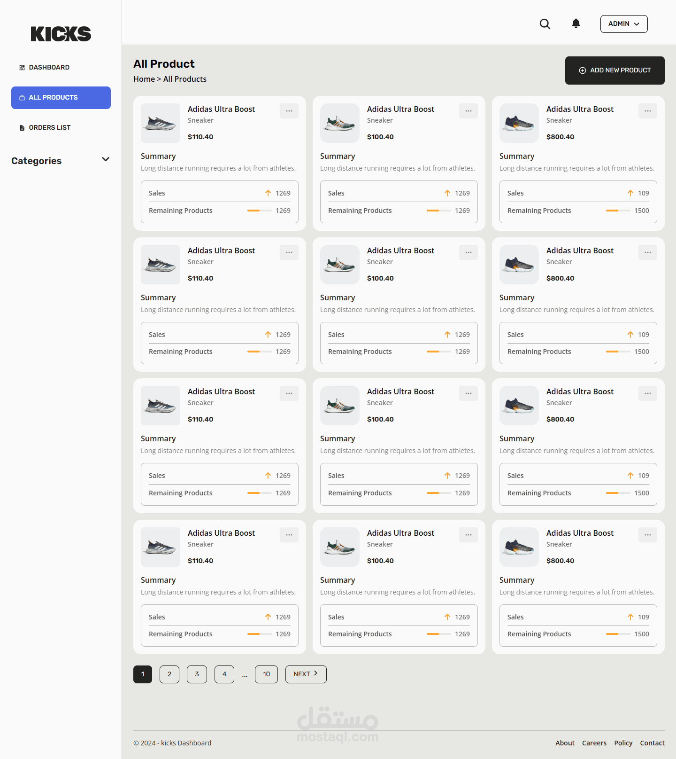Open more options for $100.40 product, first row
Image resolution: width=676 pixels, height=759 pixels.
pos(469,111)
